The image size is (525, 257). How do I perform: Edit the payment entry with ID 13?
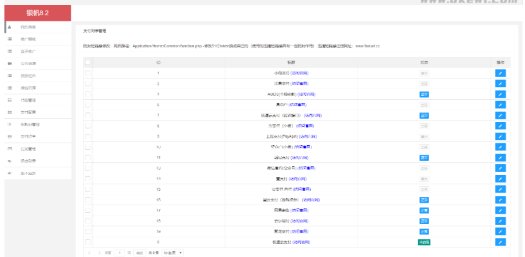click(x=500, y=168)
